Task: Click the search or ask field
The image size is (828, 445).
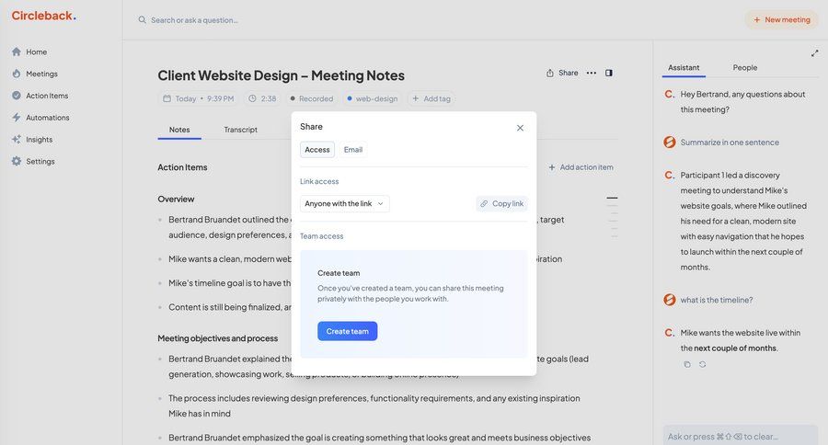Action: [x=276, y=19]
